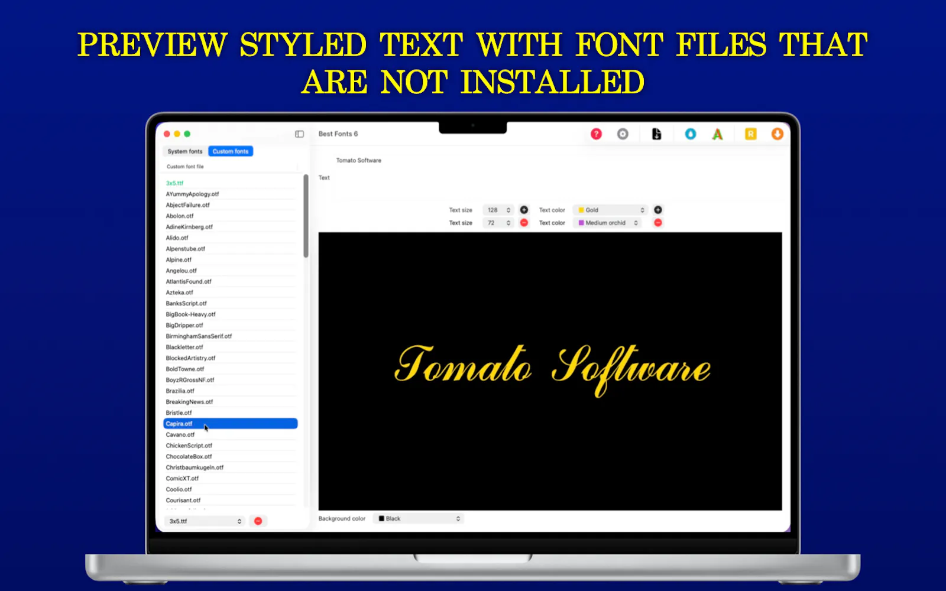
Task: Open the 128 text size selector
Action: 498,210
